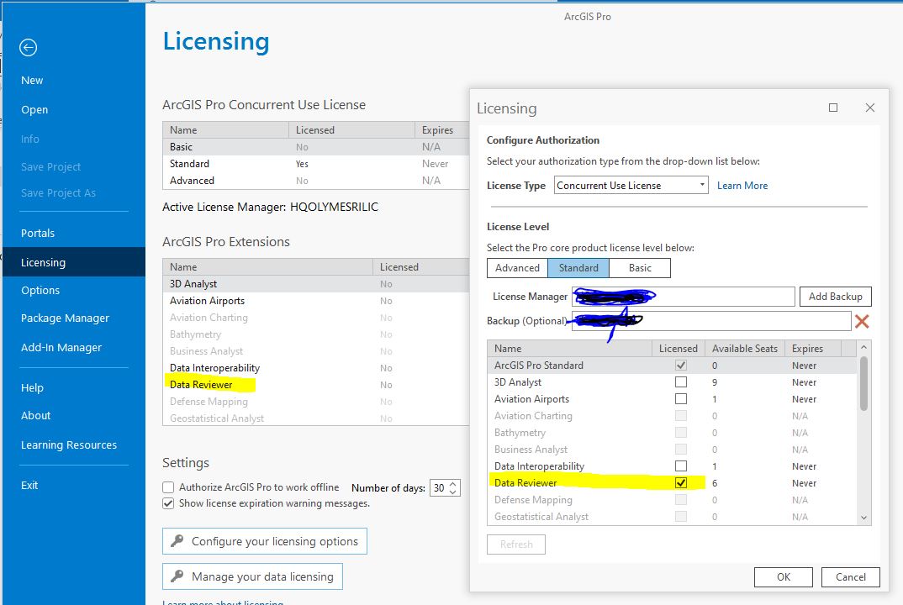
Task: Click the down arrow on the extensions scrollbar
Action: [x=865, y=516]
